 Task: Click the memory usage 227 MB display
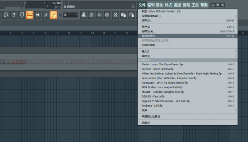(x=57, y=3)
